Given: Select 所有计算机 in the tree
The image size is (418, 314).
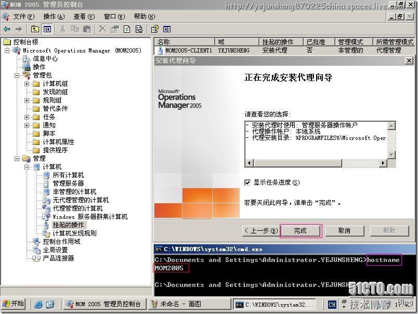Looking at the screenshot, I should coord(68,175).
